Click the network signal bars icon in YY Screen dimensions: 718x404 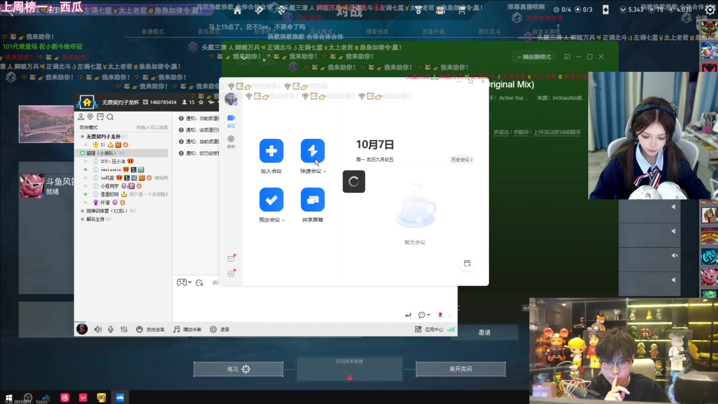pyautogui.click(x=451, y=329)
